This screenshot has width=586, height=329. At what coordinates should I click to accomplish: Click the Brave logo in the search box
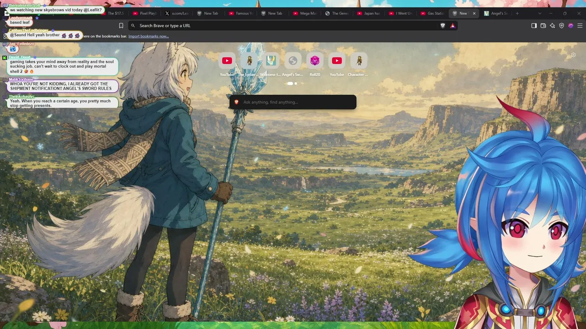236,102
